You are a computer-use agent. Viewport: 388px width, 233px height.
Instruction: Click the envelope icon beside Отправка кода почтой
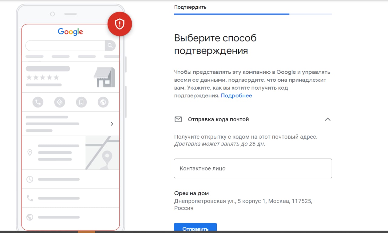[178, 119]
